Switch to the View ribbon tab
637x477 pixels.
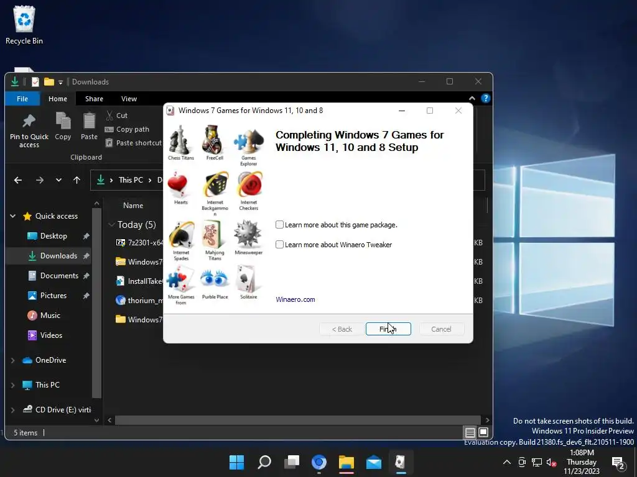129,99
